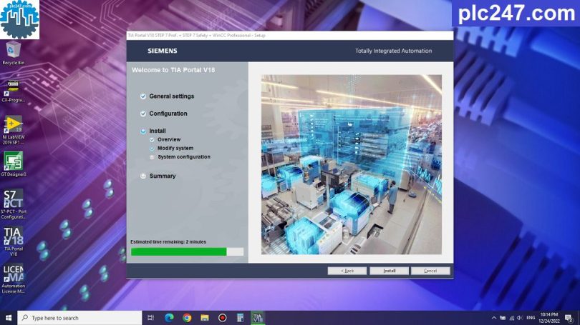Viewport: 580px width, 325px height.
Task: Open the notification center icon
Action: (569, 318)
